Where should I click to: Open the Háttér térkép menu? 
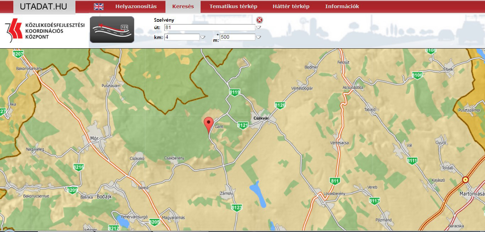pos(291,6)
